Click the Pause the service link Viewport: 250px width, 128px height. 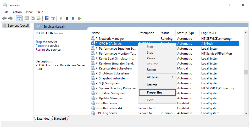click(40, 46)
